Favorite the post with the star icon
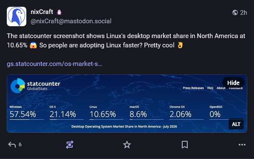The height and width of the screenshot is (159, 254). click(127, 145)
